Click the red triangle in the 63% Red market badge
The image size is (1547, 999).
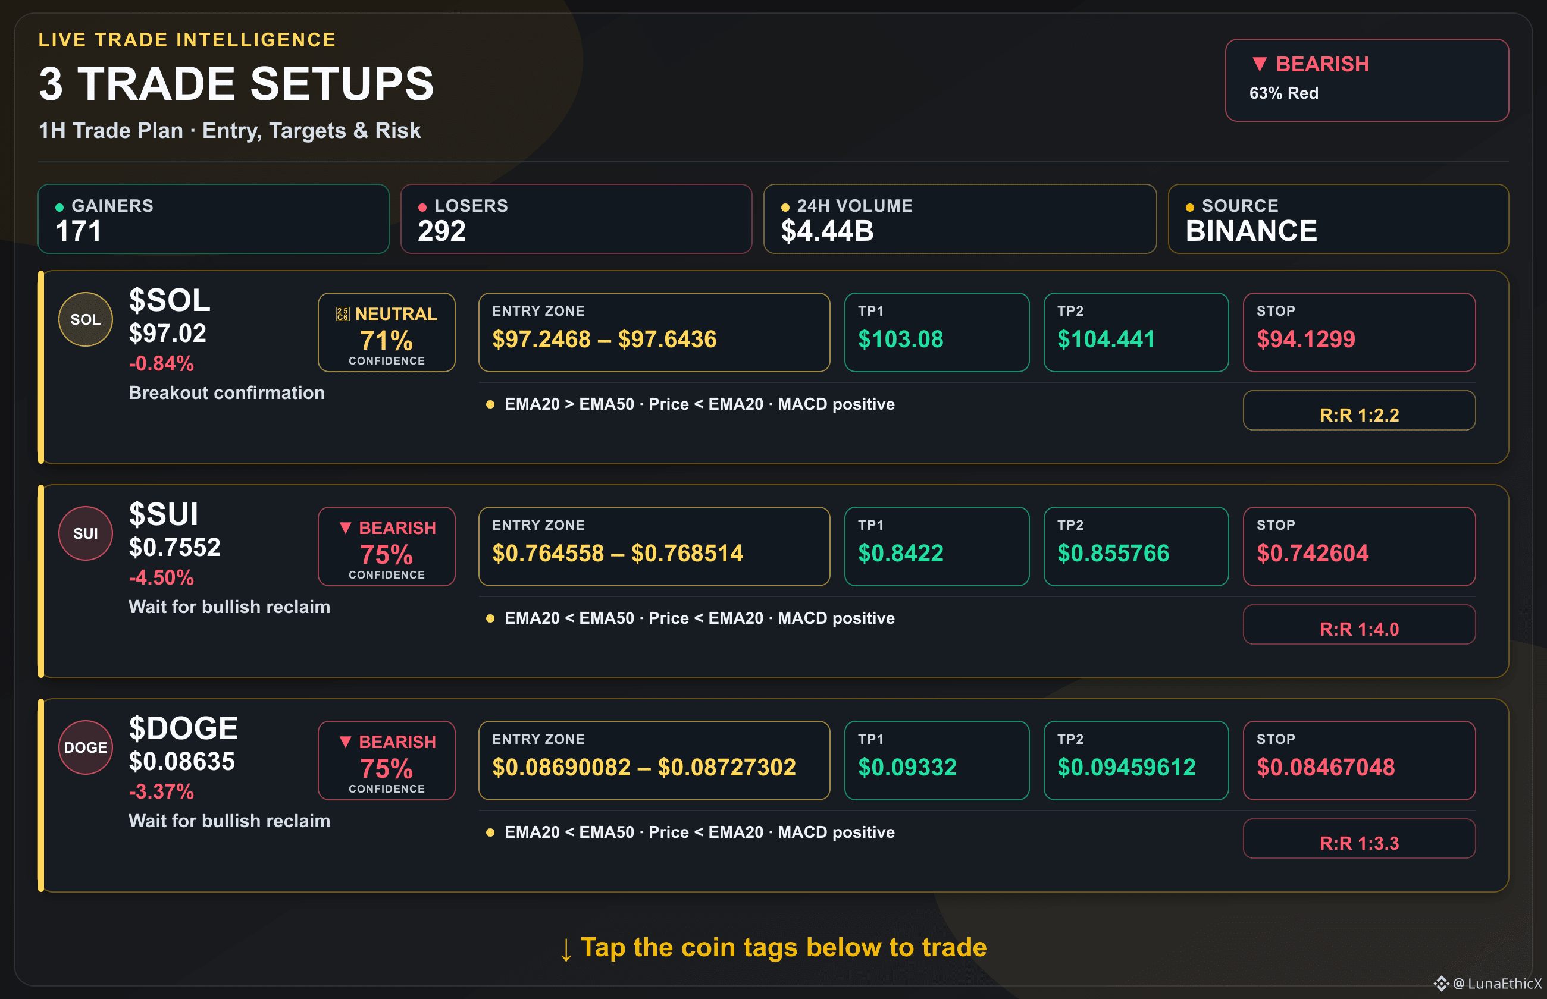tap(1260, 64)
